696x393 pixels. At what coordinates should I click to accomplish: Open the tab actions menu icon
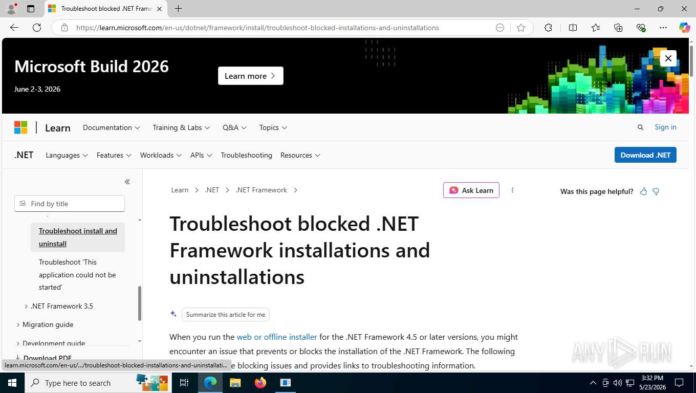[x=31, y=9]
